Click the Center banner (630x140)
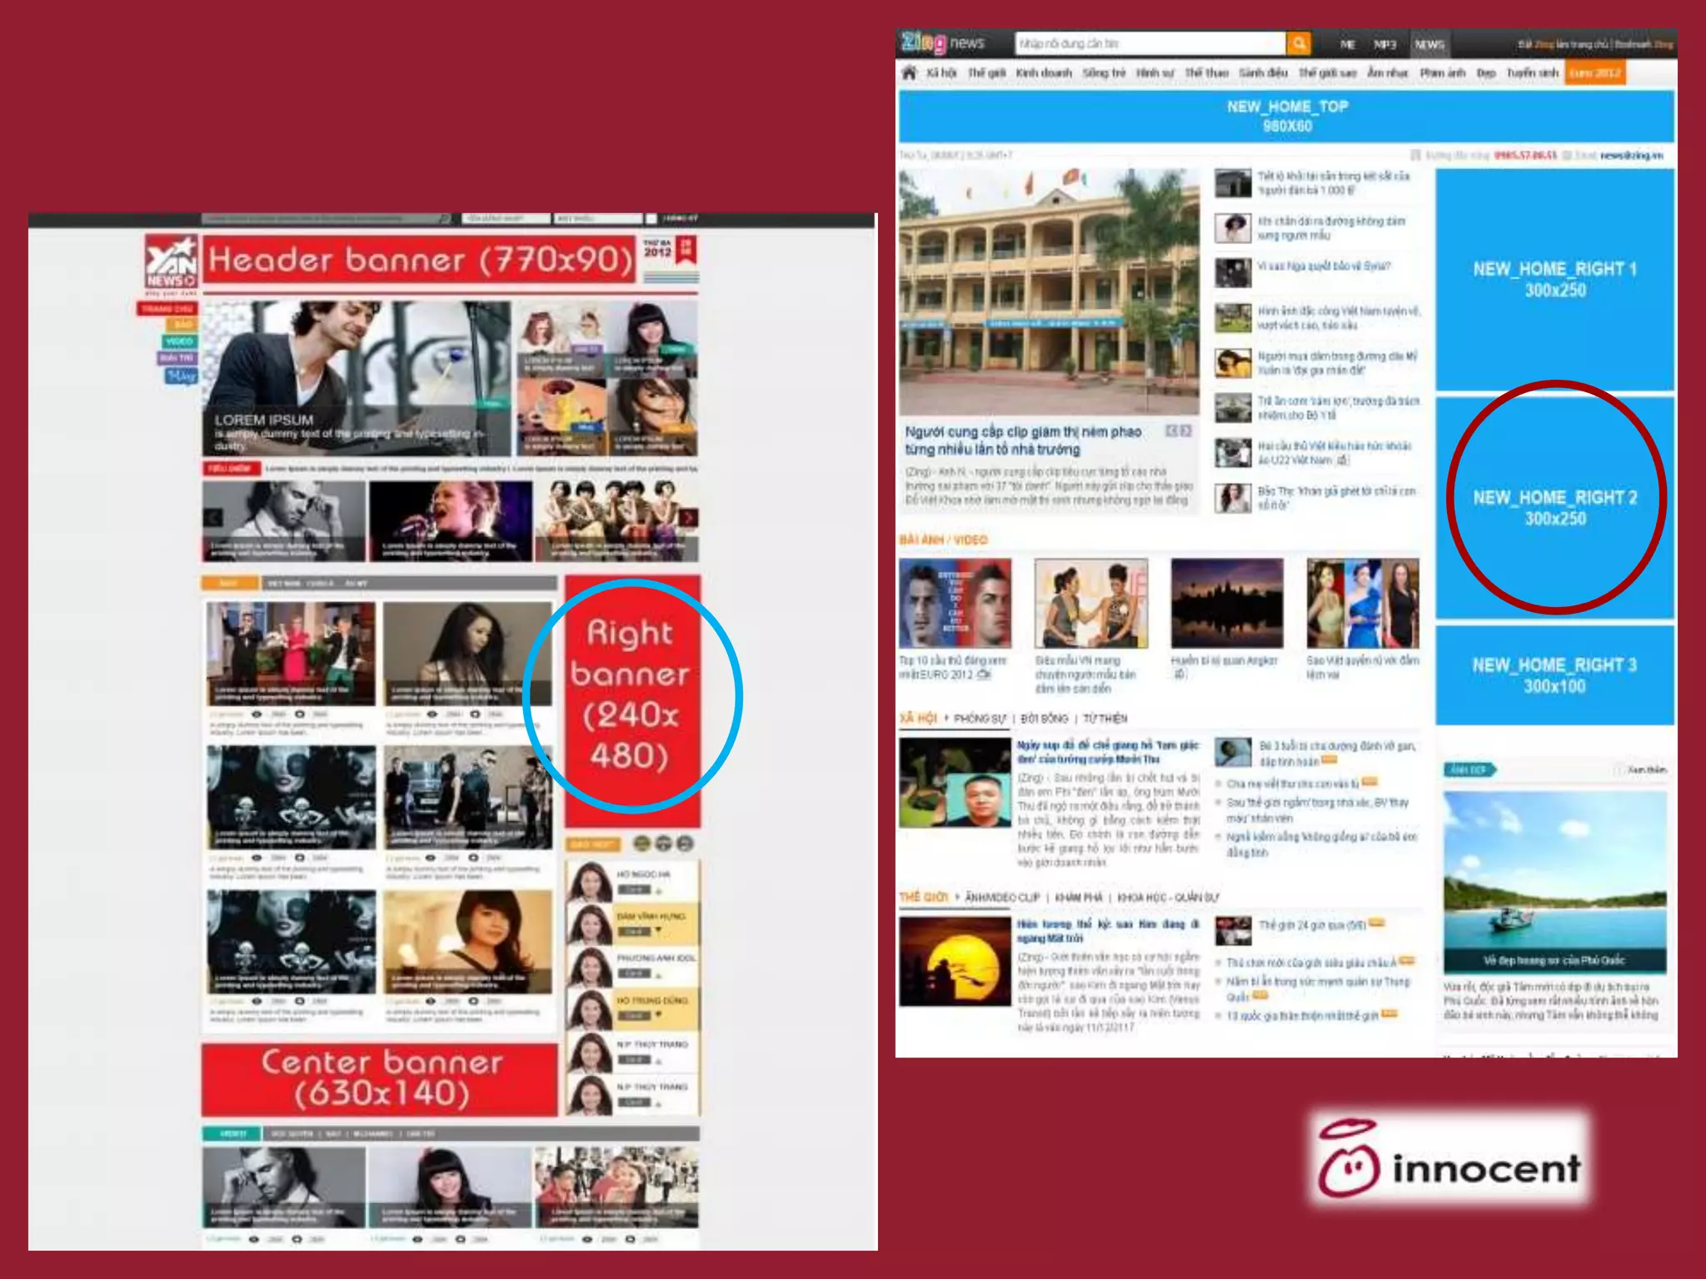Image resolution: width=1706 pixels, height=1279 pixels. (x=380, y=1078)
